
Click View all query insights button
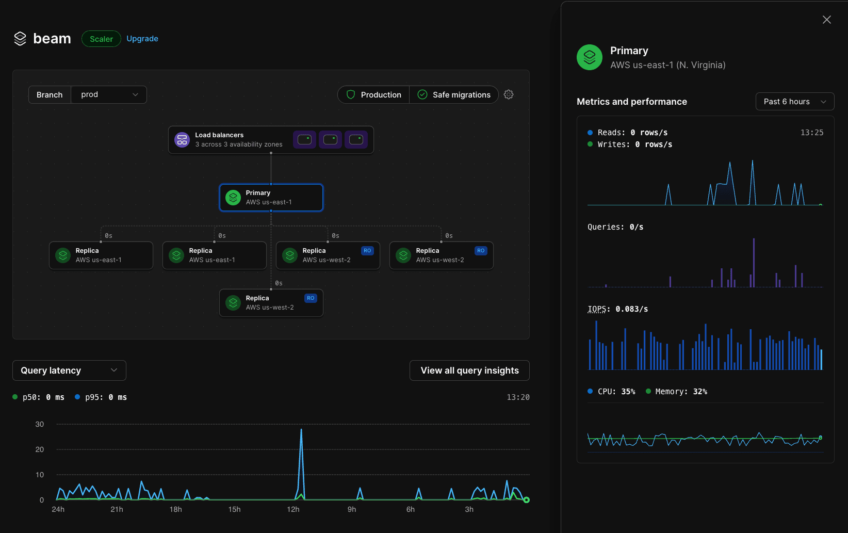tap(469, 370)
